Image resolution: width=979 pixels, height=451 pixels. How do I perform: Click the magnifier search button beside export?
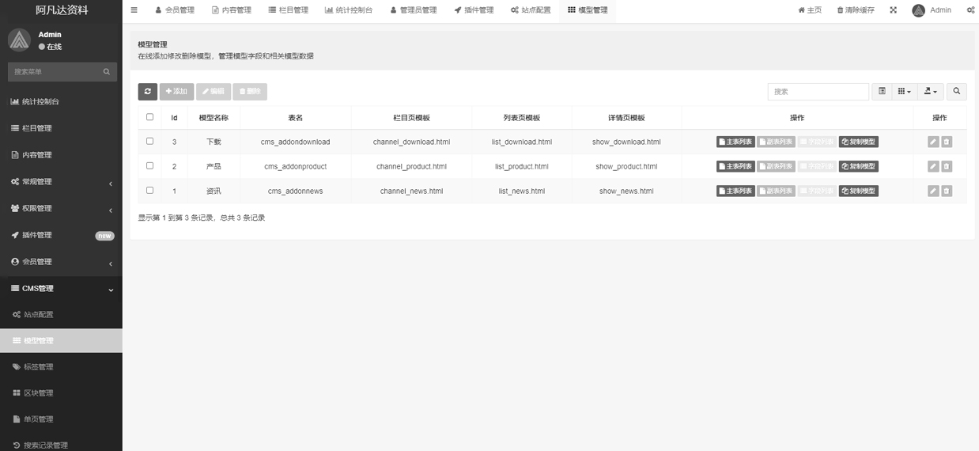[956, 92]
